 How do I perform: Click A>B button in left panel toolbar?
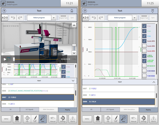point(5,18)
